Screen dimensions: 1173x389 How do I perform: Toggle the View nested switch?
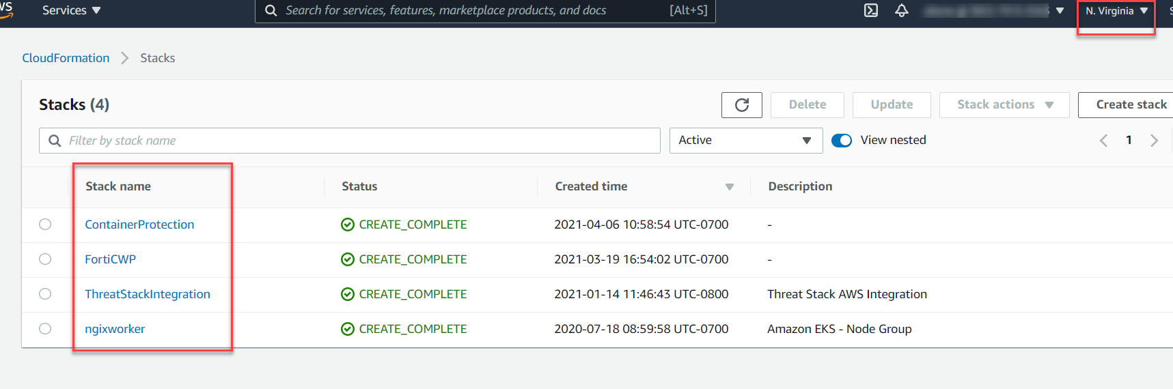tap(842, 141)
